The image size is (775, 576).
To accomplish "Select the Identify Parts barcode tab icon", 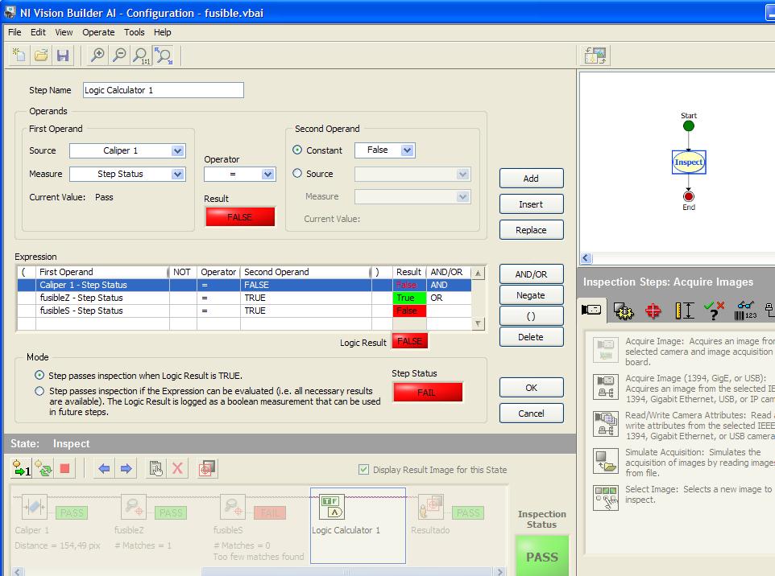I will point(745,311).
